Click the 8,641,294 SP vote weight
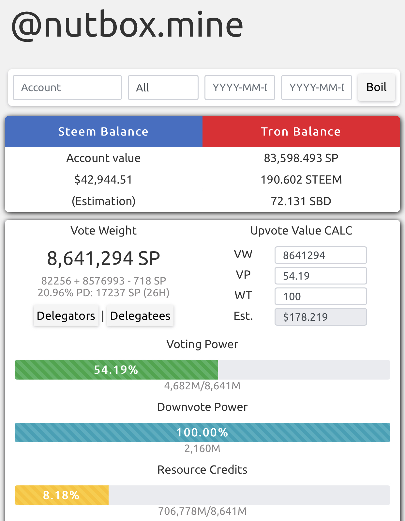Viewport: 405px width, 521px height. (x=104, y=258)
